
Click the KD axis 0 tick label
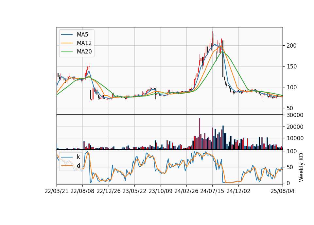pos(288,183)
